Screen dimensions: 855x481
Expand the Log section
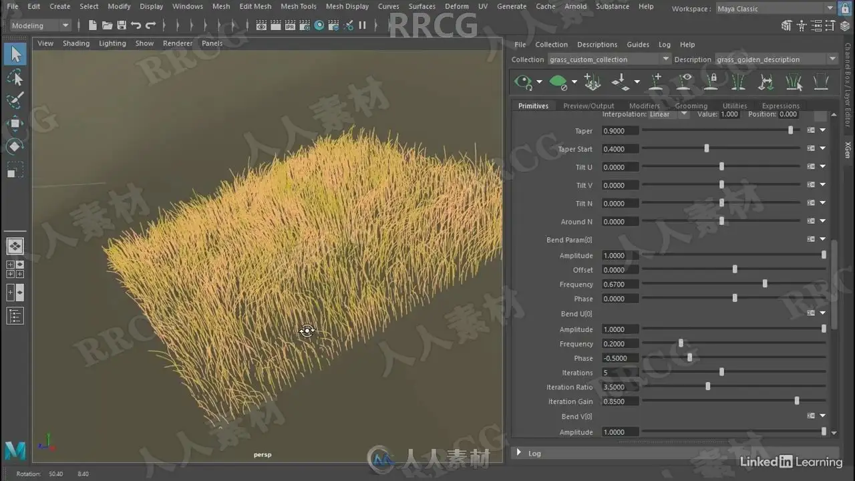(519, 453)
